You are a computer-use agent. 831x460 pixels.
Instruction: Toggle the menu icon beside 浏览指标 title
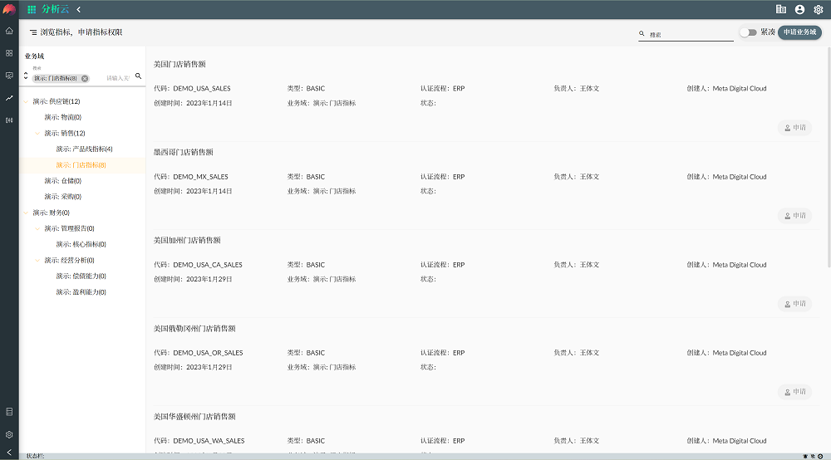pyautogui.click(x=33, y=32)
